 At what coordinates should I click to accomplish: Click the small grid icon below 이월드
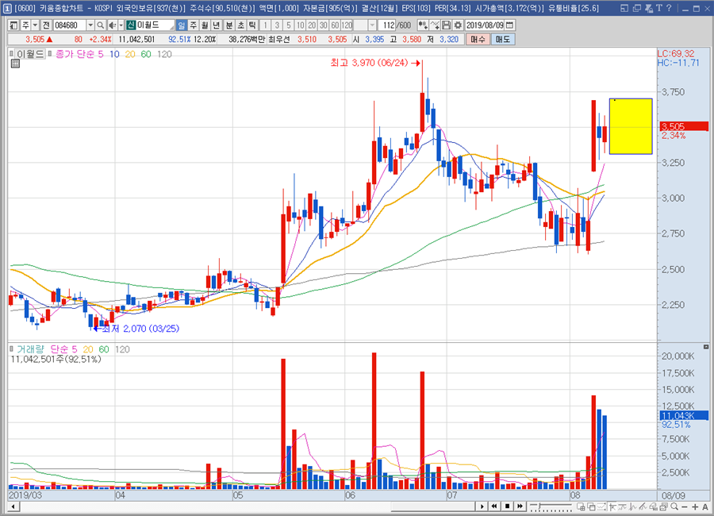coord(16,64)
